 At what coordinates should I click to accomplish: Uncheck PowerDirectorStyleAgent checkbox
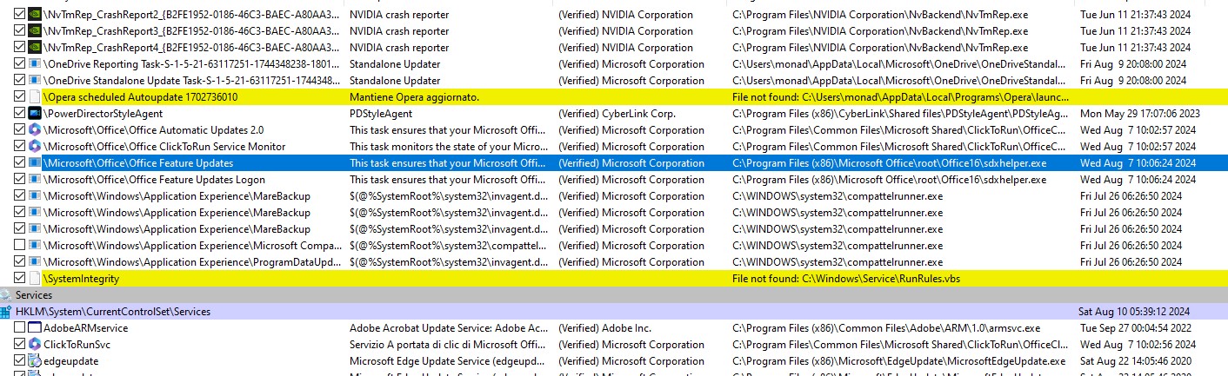(20, 114)
